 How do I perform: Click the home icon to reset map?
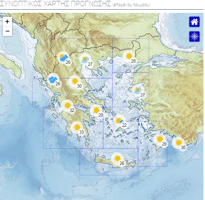(x=194, y=22)
